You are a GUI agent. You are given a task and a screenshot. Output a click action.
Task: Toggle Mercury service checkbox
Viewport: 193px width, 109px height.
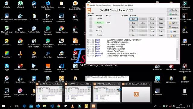(91, 31)
